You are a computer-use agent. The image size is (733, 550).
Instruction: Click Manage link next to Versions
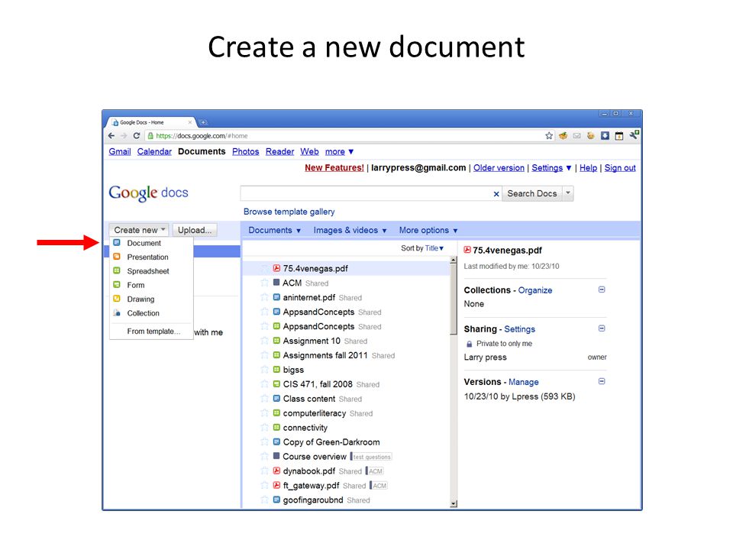click(x=523, y=382)
